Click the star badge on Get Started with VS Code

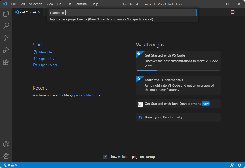point(139,54)
